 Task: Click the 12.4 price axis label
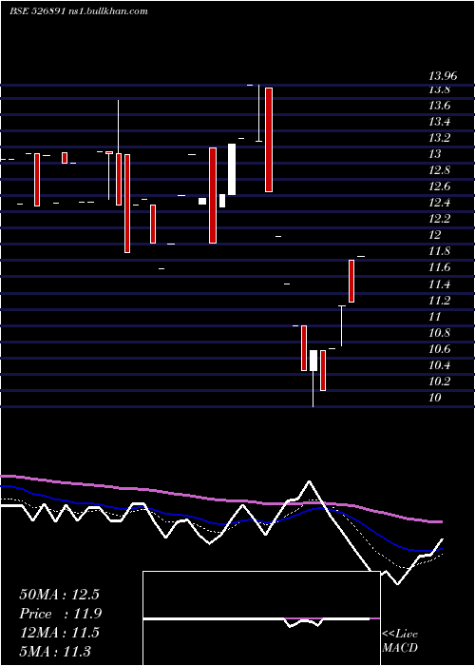pos(439,203)
